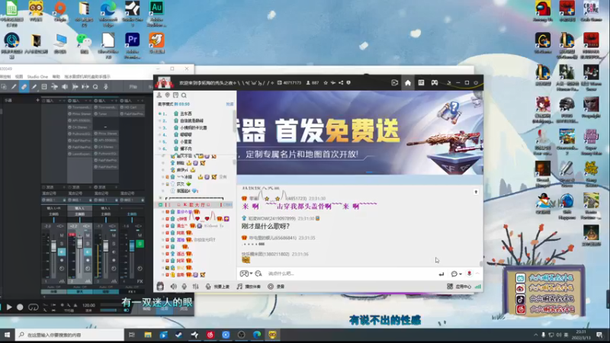Click the video camera icon in YY header
This screenshot has width=610, height=343.
tap(394, 83)
